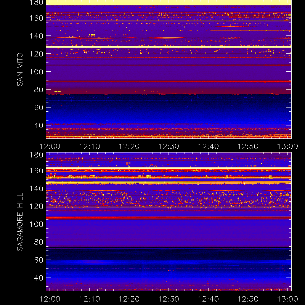Image resolution: width=305 pixels, height=305 pixels.
Task: Pick the 12:20 time label of San Vito plot
Action: coord(129,146)
